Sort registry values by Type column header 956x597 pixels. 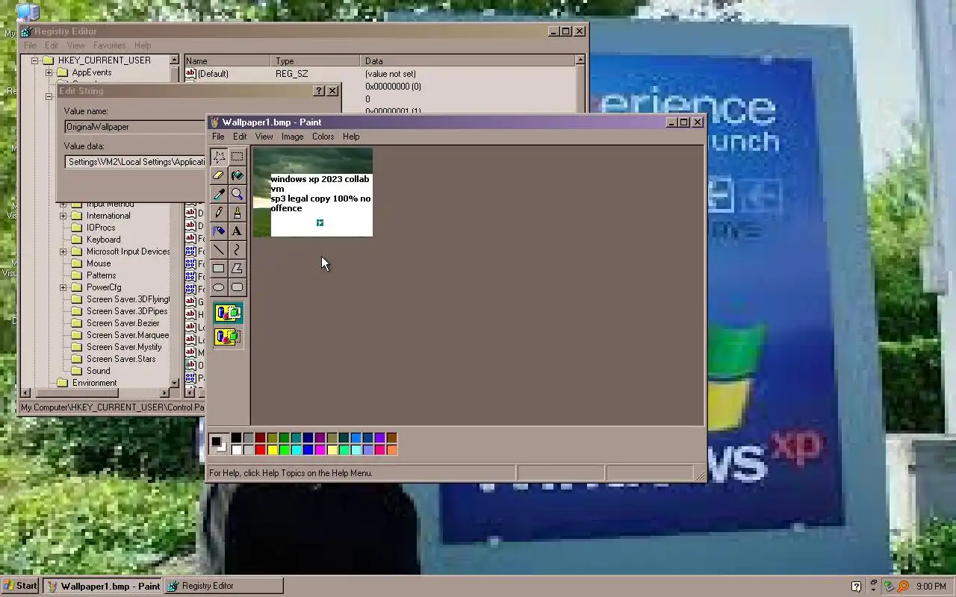click(x=315, y=61)
